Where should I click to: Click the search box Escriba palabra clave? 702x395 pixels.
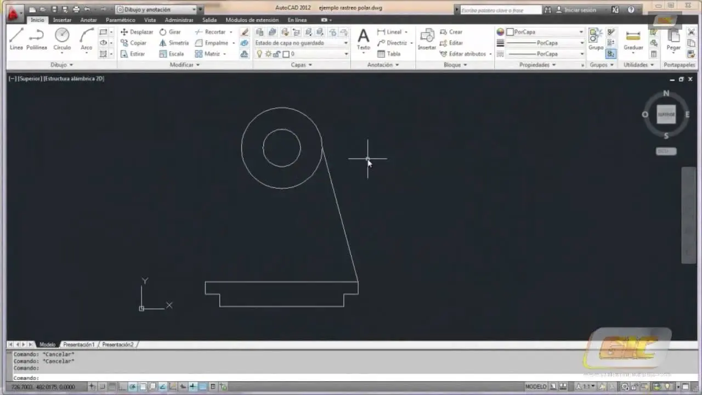[500, 10]
